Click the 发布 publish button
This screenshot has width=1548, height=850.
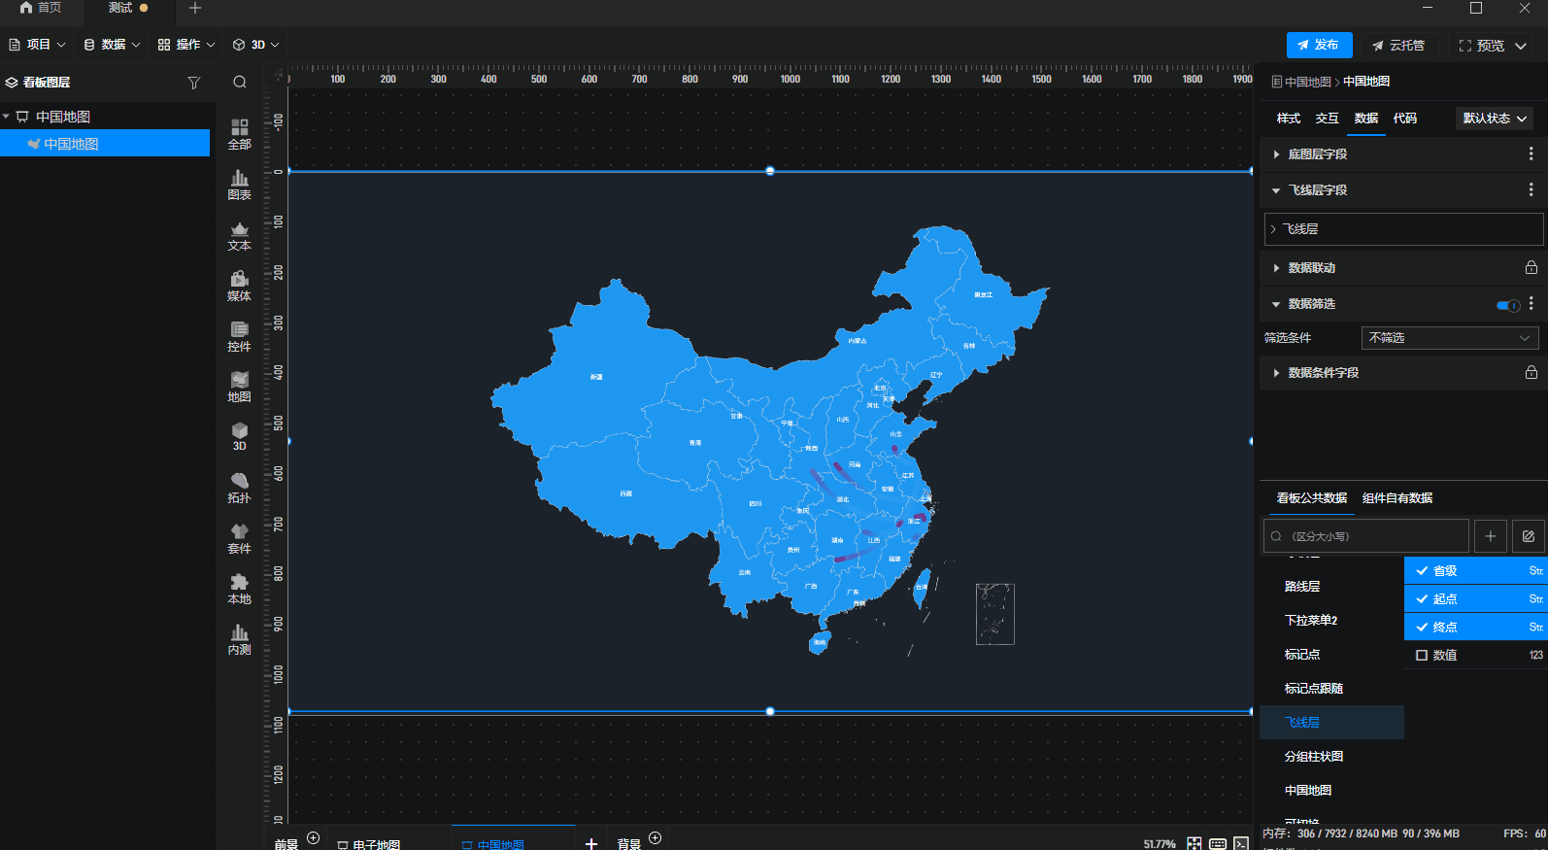pyautogui.click(x=1319, y=45)
